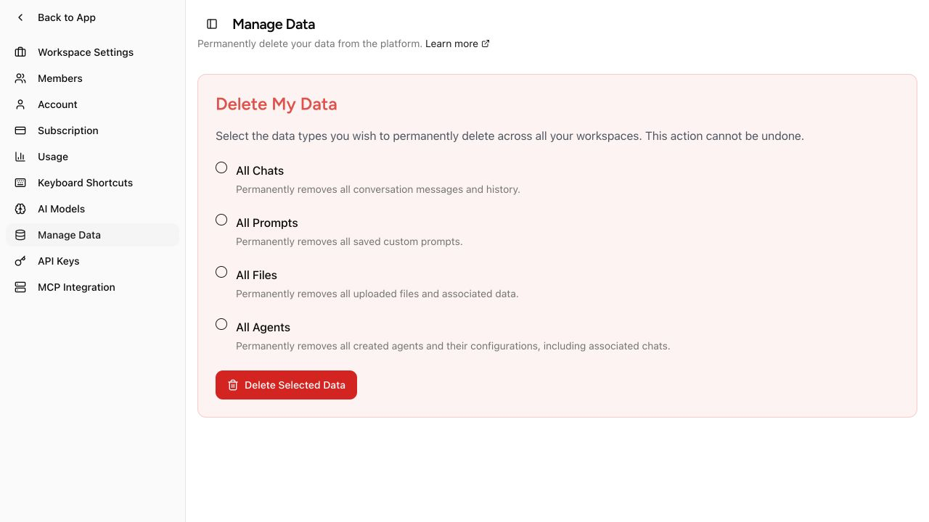
Task: Click 'Permanently delete your data from the platform' subtitle
Action: pyautogui.click(x=310, y=43)
